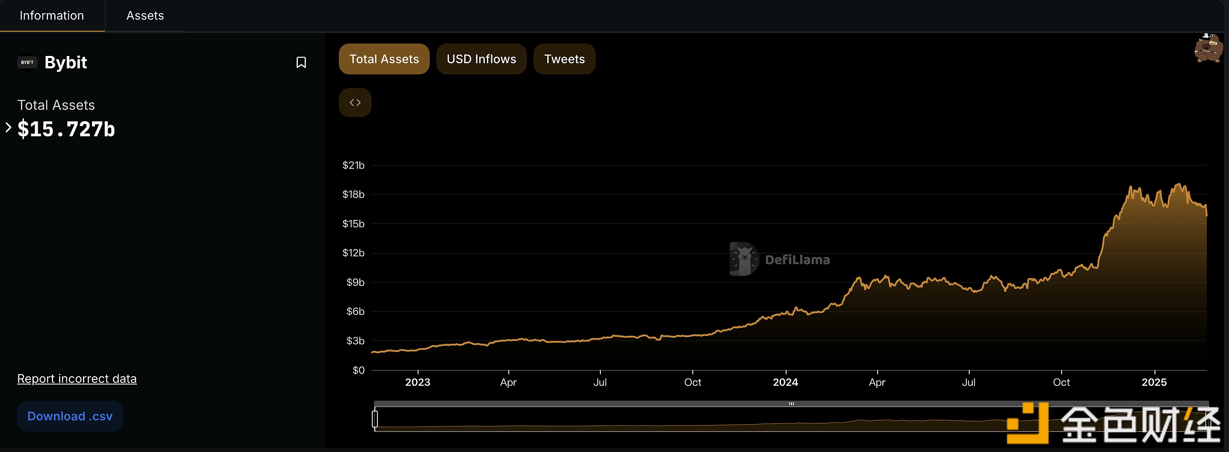Click the 2025 label on the x-axis
The height and width of the screenshot is (452, 1229).
tap(1154, 382)
